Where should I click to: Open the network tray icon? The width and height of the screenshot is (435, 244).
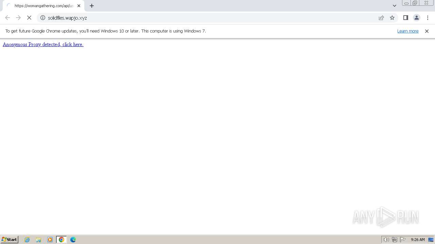[395, 240]
